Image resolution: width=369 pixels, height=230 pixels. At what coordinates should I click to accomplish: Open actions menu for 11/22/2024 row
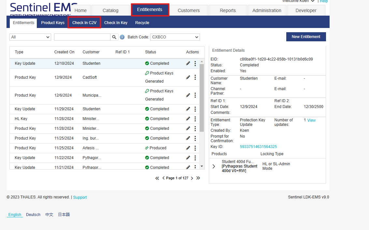click(x=195, y=157)
